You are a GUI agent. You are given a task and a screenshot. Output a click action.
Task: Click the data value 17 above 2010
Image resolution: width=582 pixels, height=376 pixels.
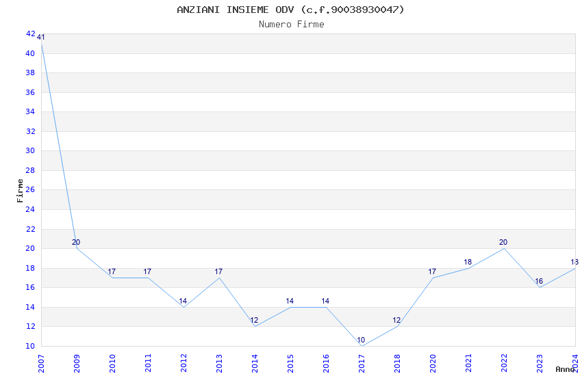[112, 271]
